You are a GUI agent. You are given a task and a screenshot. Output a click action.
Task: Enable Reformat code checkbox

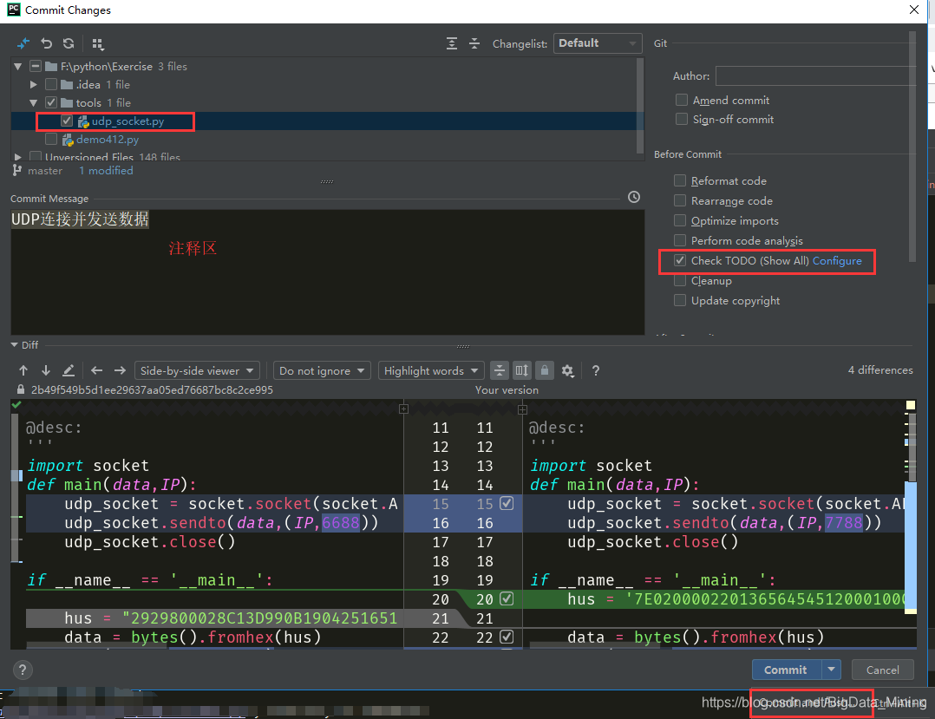point(680,180)
